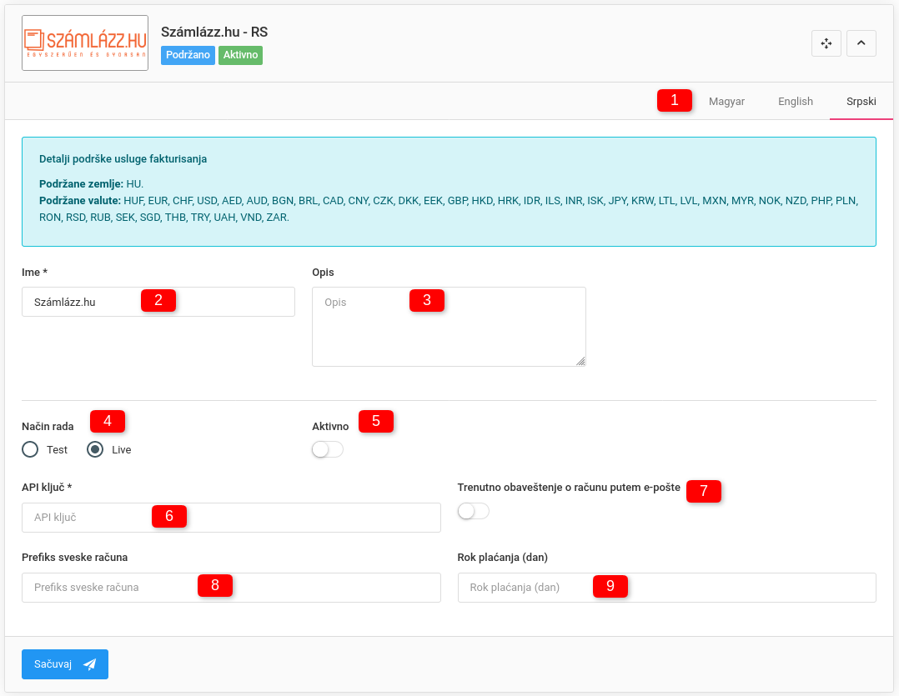The height and width of the screenshot is (696, 899).
Task: Toggle the Aktivno switch
Action: pos(327,450)
